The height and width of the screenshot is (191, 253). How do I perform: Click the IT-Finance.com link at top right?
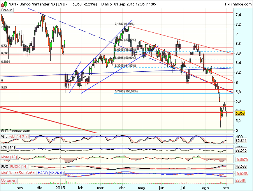238,4
